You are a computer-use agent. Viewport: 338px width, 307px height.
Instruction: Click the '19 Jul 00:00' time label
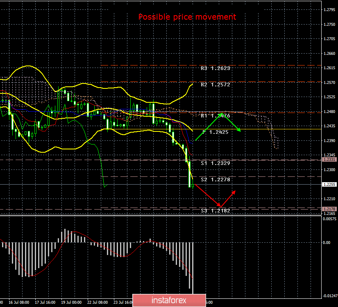(71, 302)
